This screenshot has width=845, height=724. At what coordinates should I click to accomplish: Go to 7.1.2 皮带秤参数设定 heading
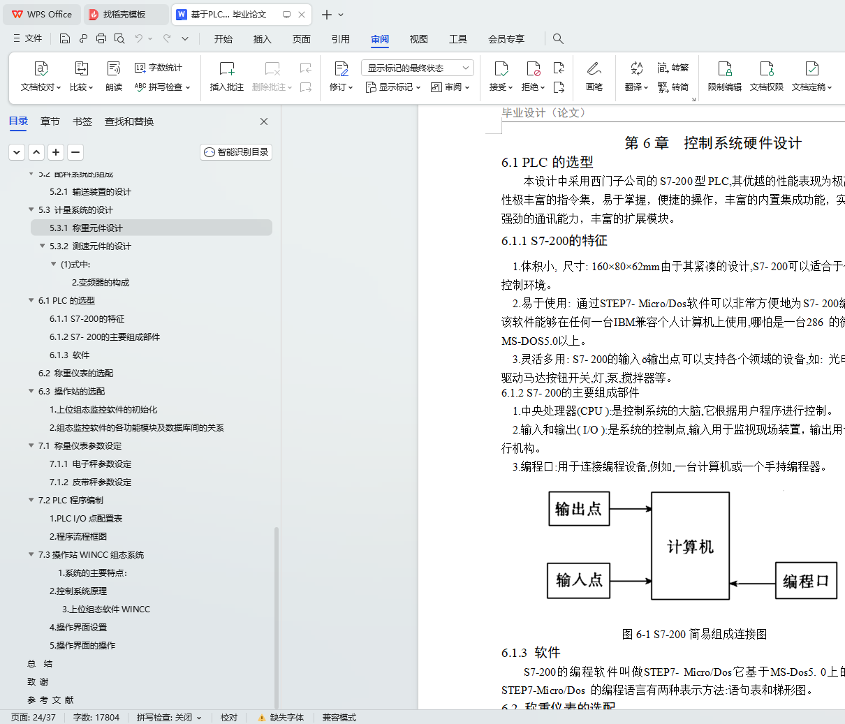pos(90,482)
